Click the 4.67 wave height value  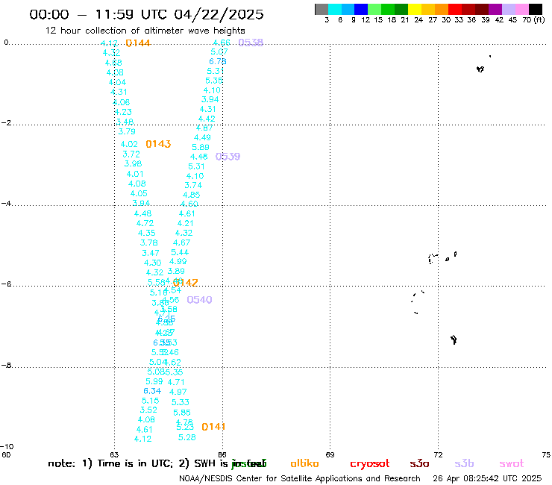pyautogui.click(x=182, y=242)
